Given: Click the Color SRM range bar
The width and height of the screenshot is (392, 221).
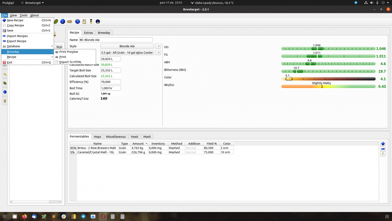Looking at the screenshot, I should 328,79.
